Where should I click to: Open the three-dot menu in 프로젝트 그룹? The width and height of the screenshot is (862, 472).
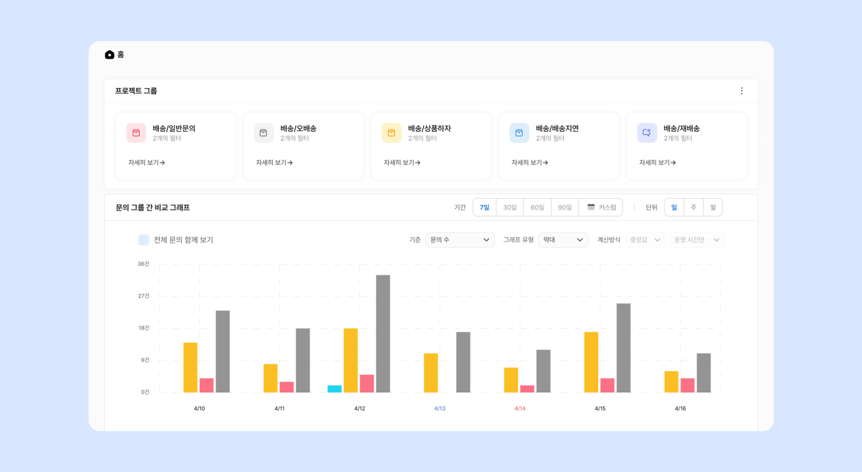click(742, 91)
